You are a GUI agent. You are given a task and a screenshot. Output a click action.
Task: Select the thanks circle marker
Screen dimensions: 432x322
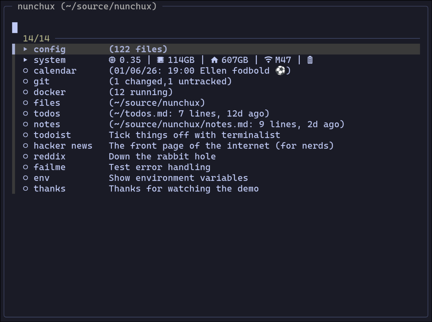tap(25, 188)
